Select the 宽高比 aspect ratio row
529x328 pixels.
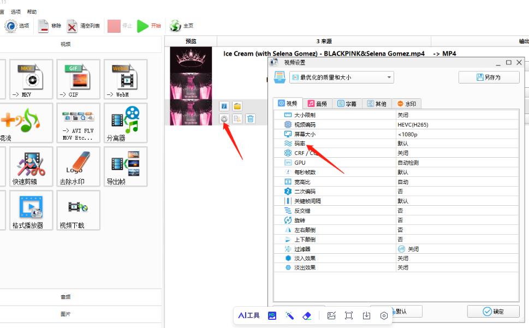point(396,182)
